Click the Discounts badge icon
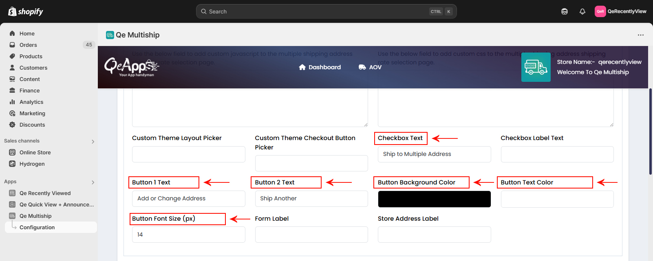This screenshot has width=653, height=261. pos(12,125)
